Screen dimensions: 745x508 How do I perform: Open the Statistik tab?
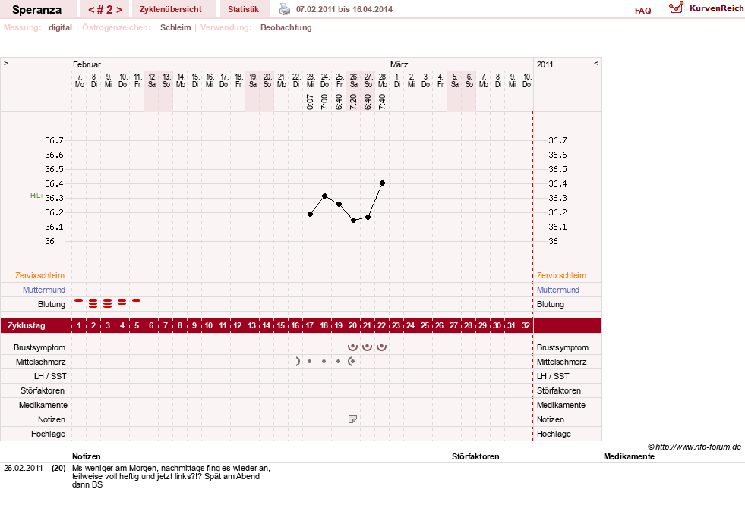[243, 9]
